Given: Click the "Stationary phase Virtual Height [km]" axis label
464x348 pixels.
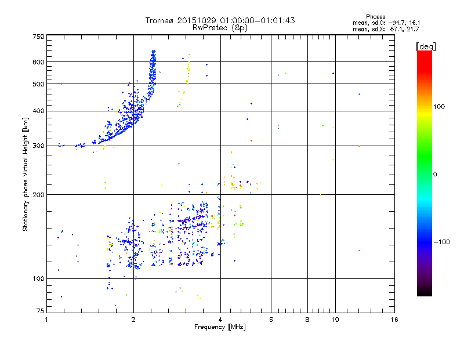Looking at the screenshot, I should [26, 174].
